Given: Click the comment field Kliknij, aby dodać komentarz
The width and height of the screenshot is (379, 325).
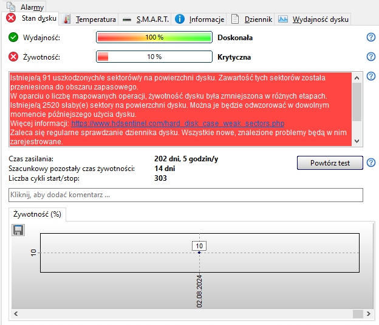Looking at the screenshot, I should click(186, 195).
